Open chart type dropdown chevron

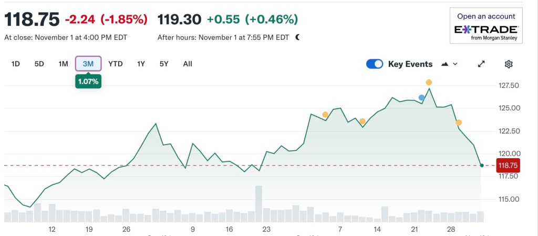pyautogui.click(x=455, y=64)
